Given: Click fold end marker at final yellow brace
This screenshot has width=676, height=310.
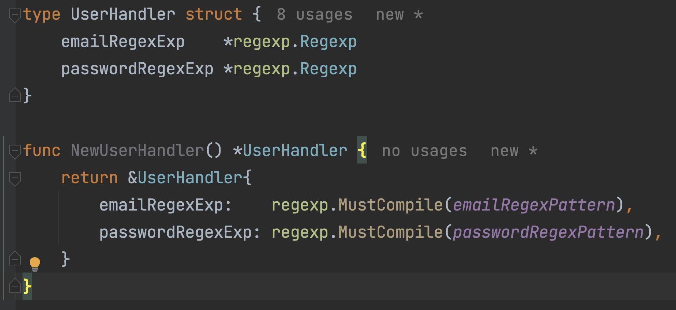Looking at the screenshot, I should [15, 286].
